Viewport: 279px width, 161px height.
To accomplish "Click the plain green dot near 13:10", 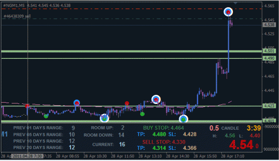I will click(142, 114).
